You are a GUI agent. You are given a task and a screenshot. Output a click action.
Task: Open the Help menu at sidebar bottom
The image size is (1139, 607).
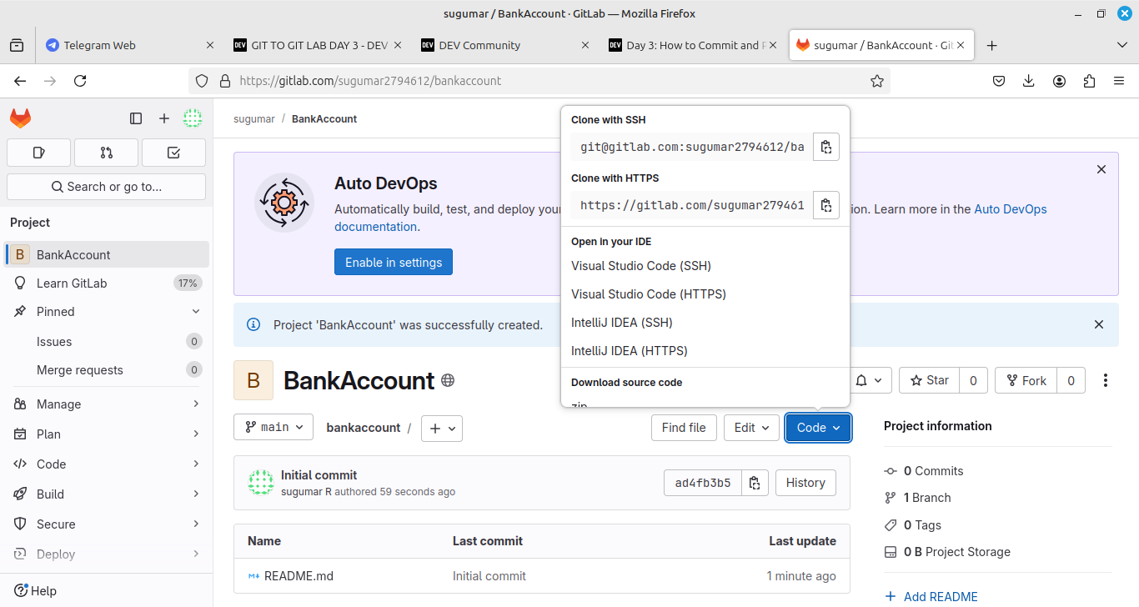click(36, 591)
